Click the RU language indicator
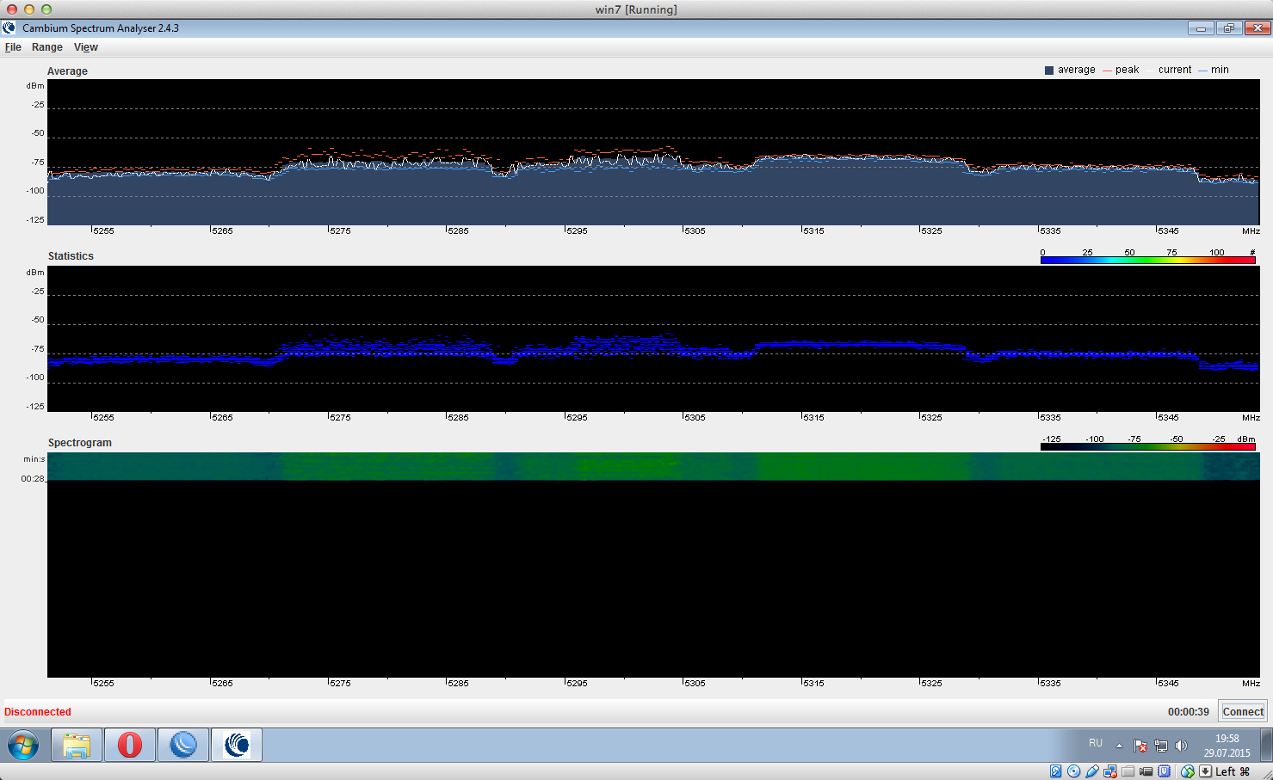 (1096, 743)
